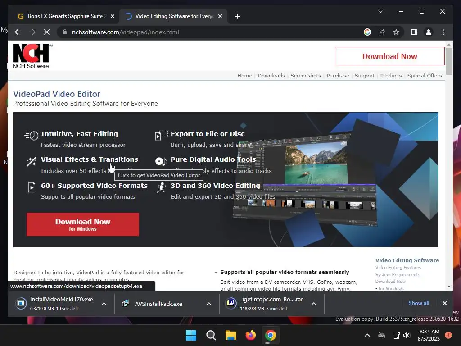The height and width of the screenshot is (346, 461).
Task: Close the downloads bar
Action: 444,303
